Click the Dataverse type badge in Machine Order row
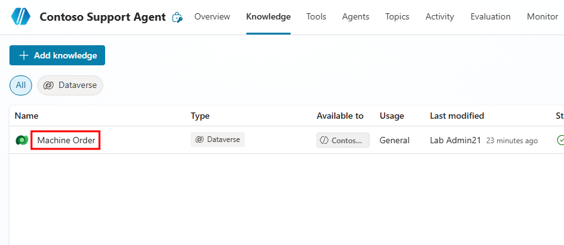This screenshot has height=245, width=564. pos(218,139)
